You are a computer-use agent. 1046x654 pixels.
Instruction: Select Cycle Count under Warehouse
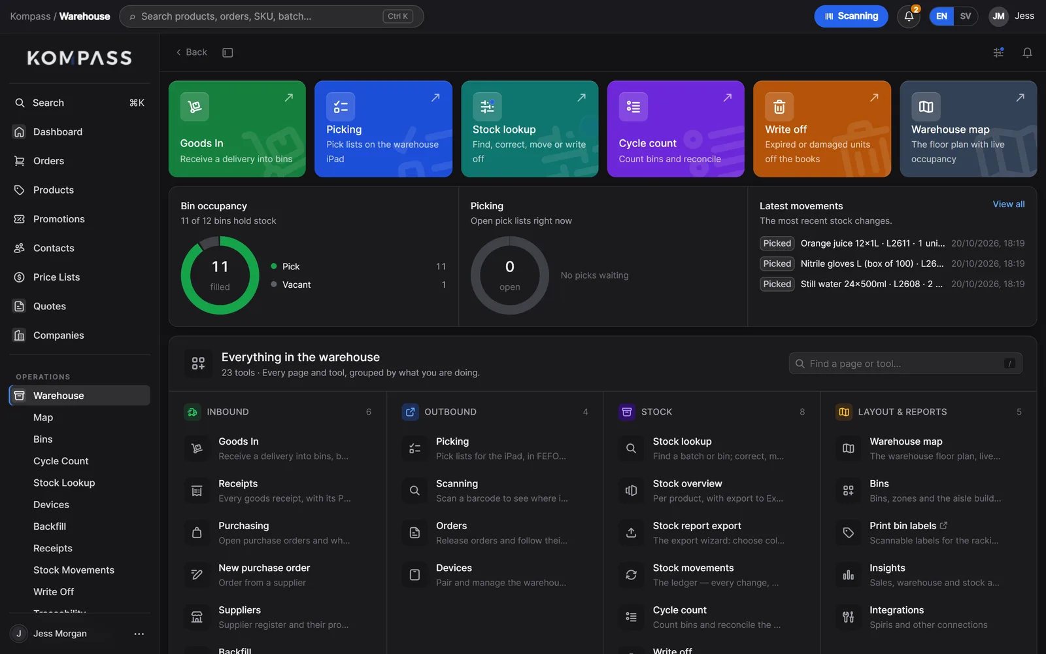pyautogui.click(x=61, y=461)
